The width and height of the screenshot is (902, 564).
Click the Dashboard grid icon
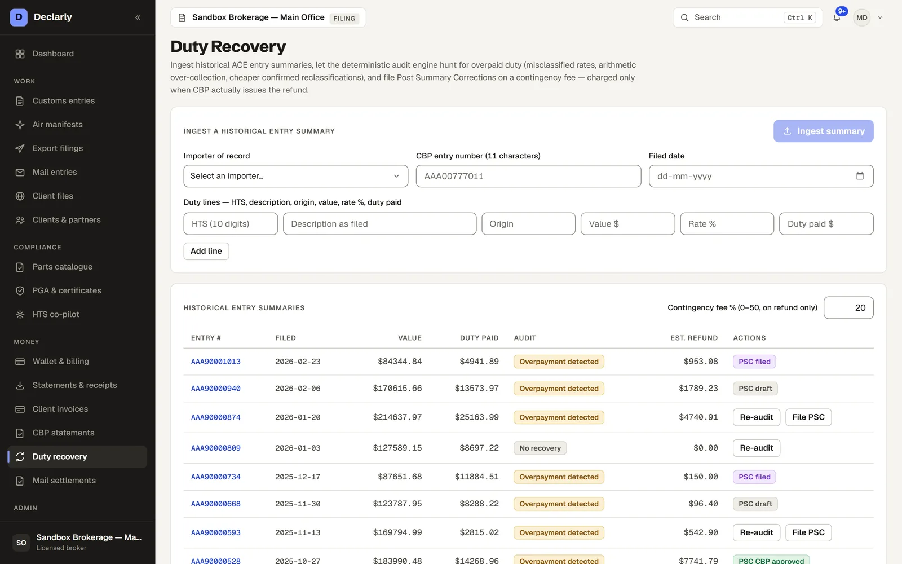coord(20,54)
